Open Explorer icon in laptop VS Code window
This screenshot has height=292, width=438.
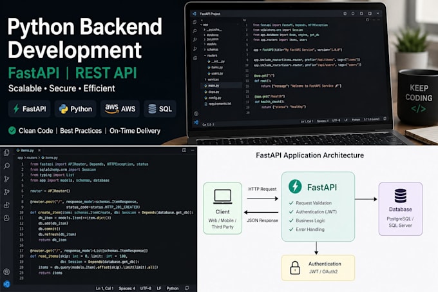point(195,22)
